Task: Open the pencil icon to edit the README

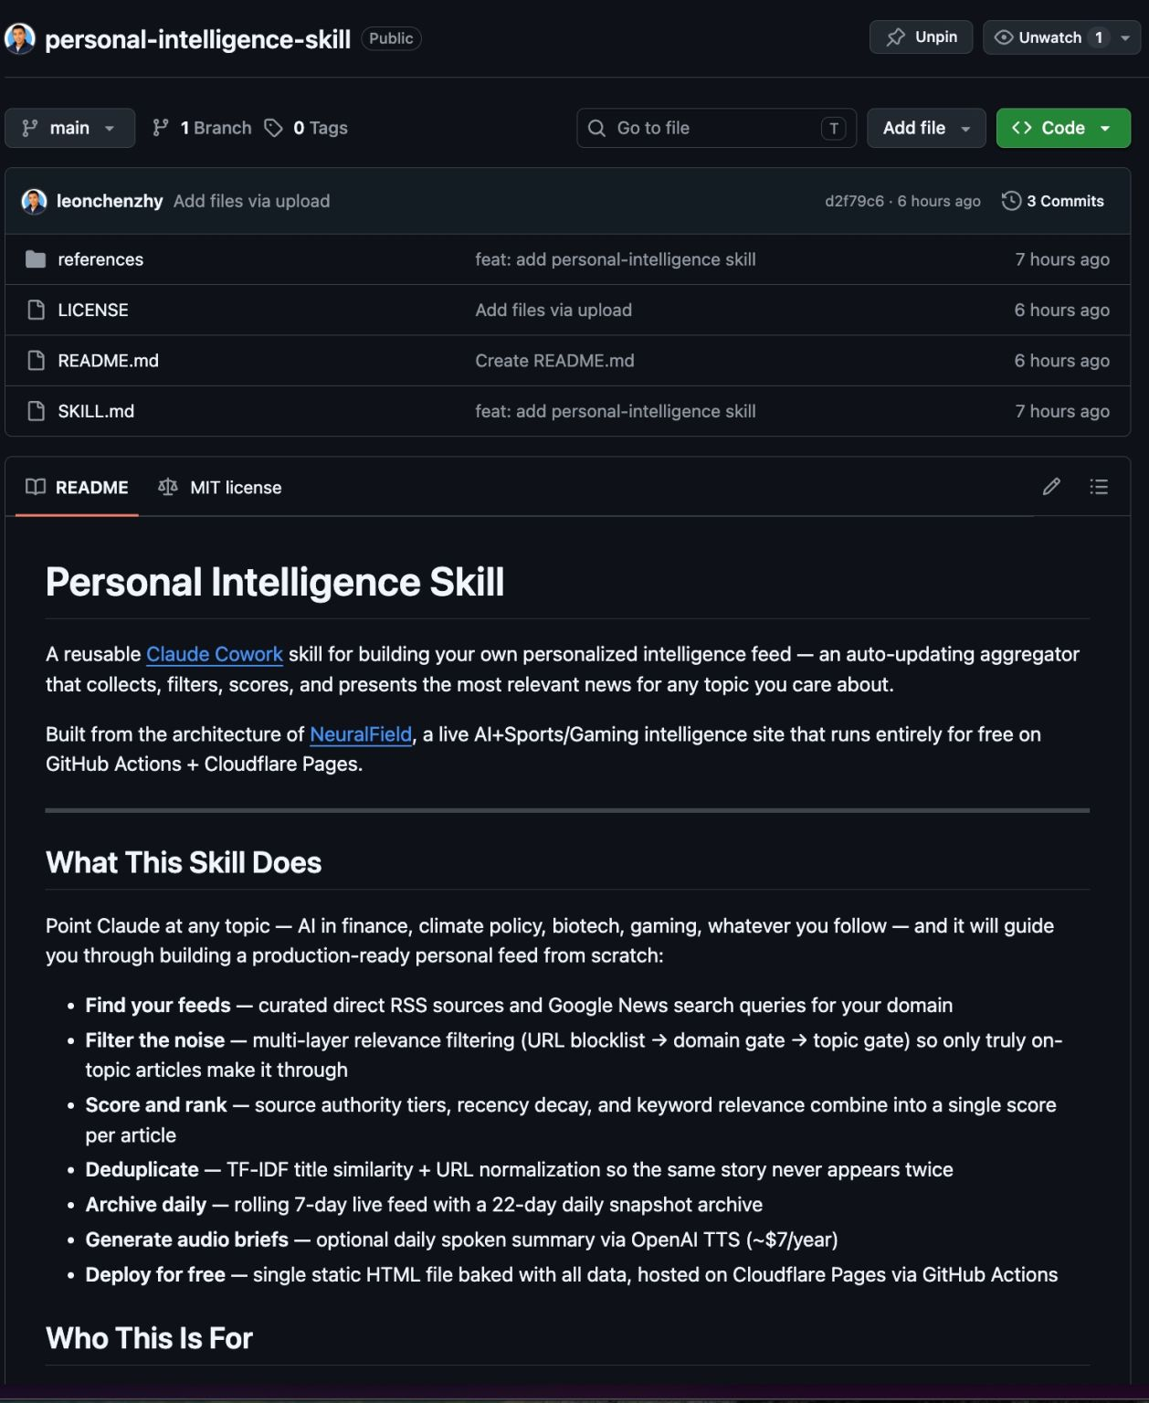Action: tap(1051, 487)
